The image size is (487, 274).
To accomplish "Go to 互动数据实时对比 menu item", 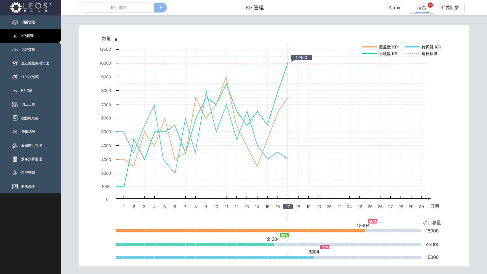I will (x=35, y=63).
